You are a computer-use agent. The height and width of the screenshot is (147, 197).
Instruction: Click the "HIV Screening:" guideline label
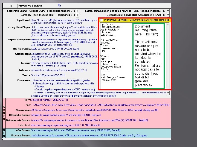[x=22, y=49]
